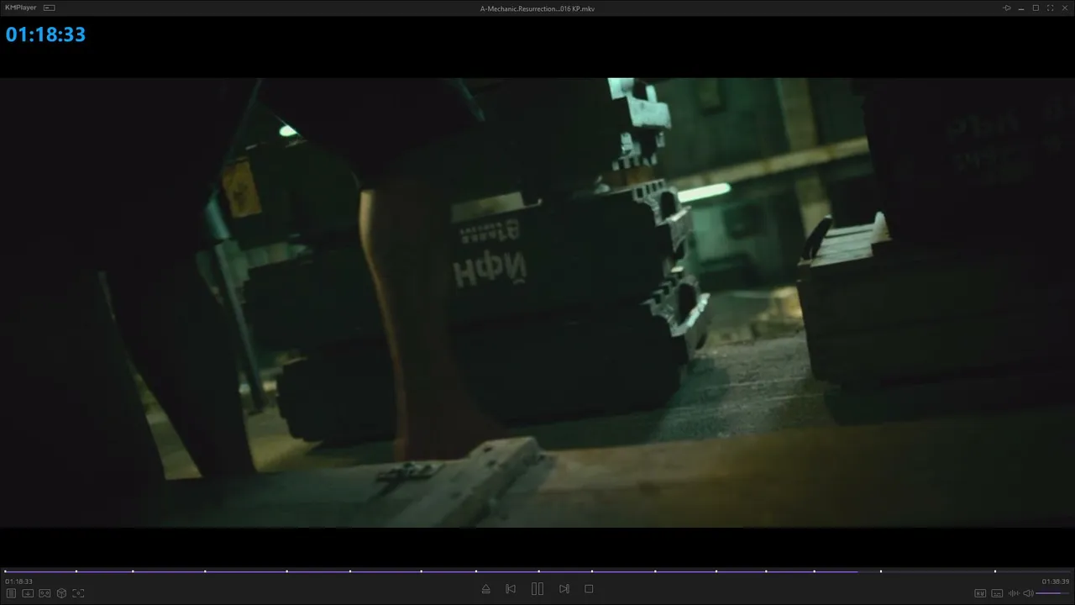The image size is (1075, 605).
Task: Maximize the KMPlayer window
Action: tap(1036, 8)
